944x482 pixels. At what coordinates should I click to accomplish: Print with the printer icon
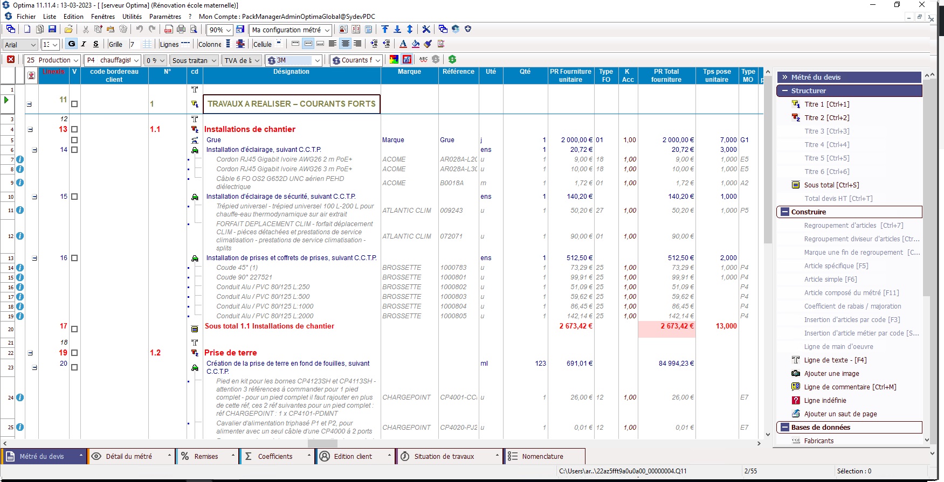click(181, 29)
